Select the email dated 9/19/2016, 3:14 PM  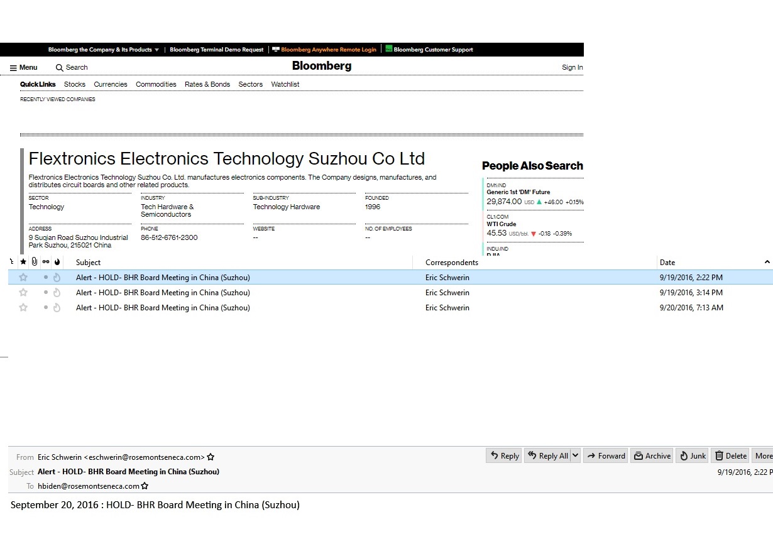click(390, 293)
